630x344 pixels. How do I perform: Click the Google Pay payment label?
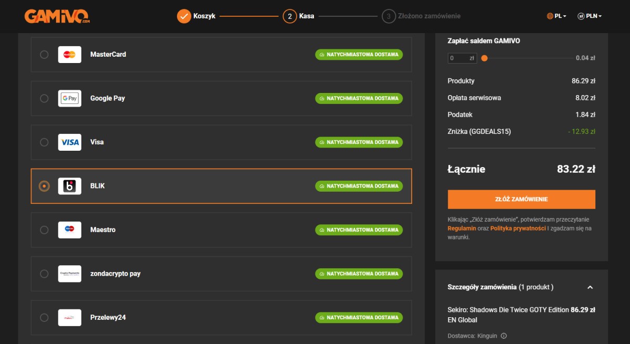(x=108, y=98)
